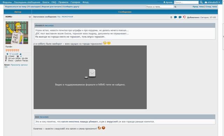Click Сообщить другу link
This screenshot has height=136, width=224.
71,7
